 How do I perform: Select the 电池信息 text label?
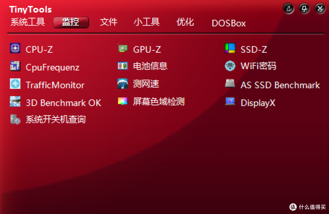150,66
